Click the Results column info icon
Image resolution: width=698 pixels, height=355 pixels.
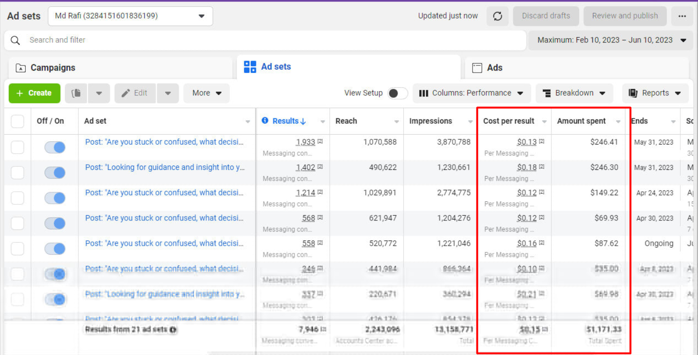pyautogui.click(x=265, y=121)
